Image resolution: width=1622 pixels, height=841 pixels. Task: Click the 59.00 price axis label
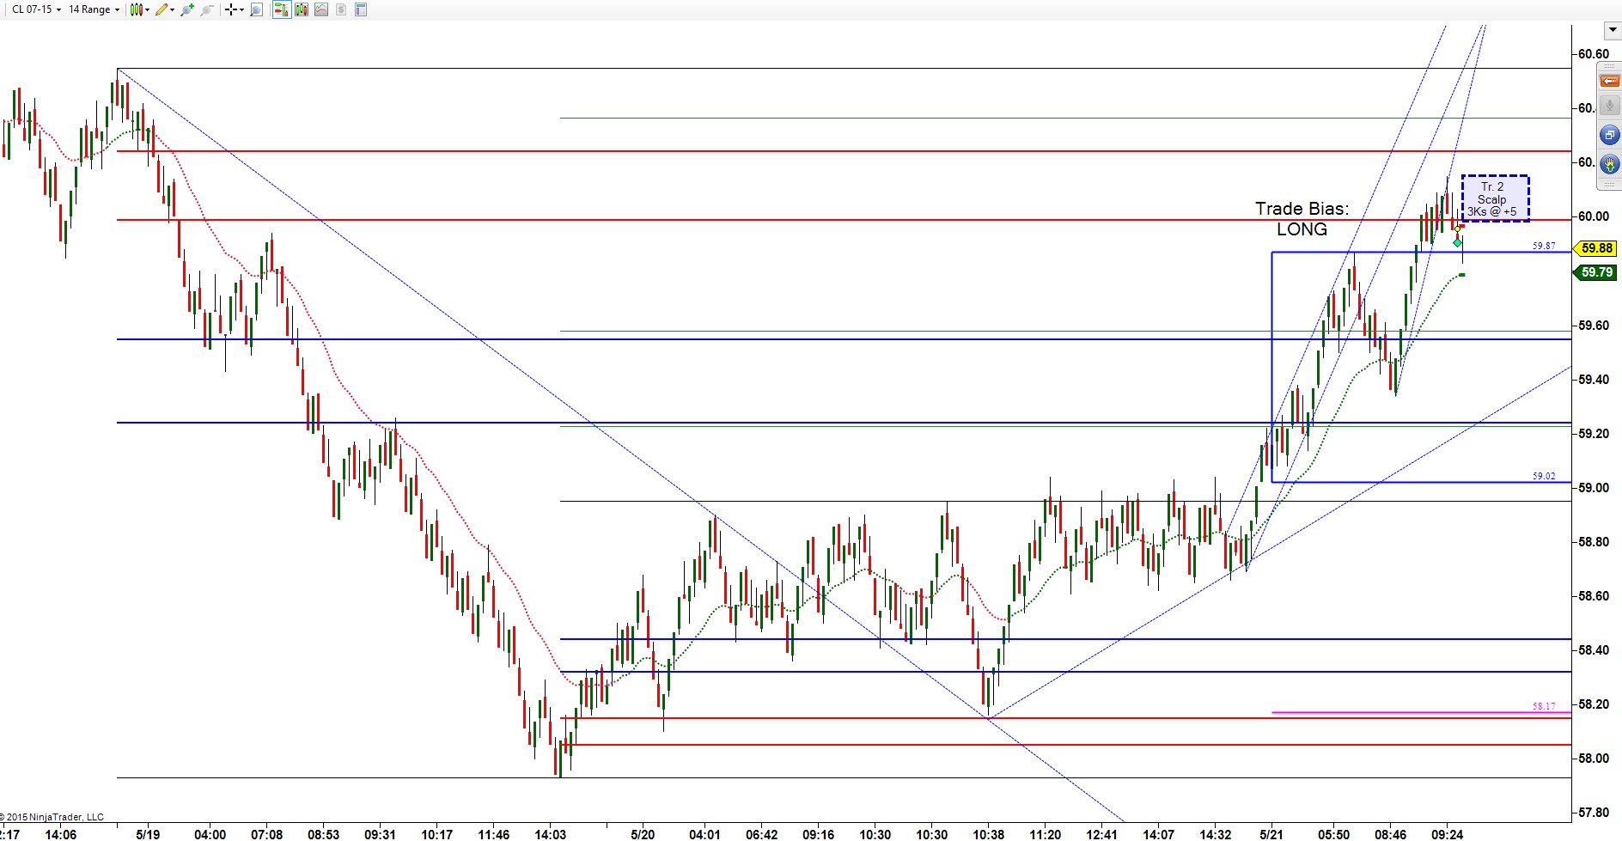tap(1594, 488)
